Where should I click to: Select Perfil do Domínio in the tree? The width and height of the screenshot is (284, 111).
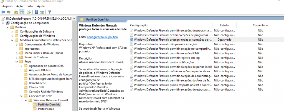49,105
